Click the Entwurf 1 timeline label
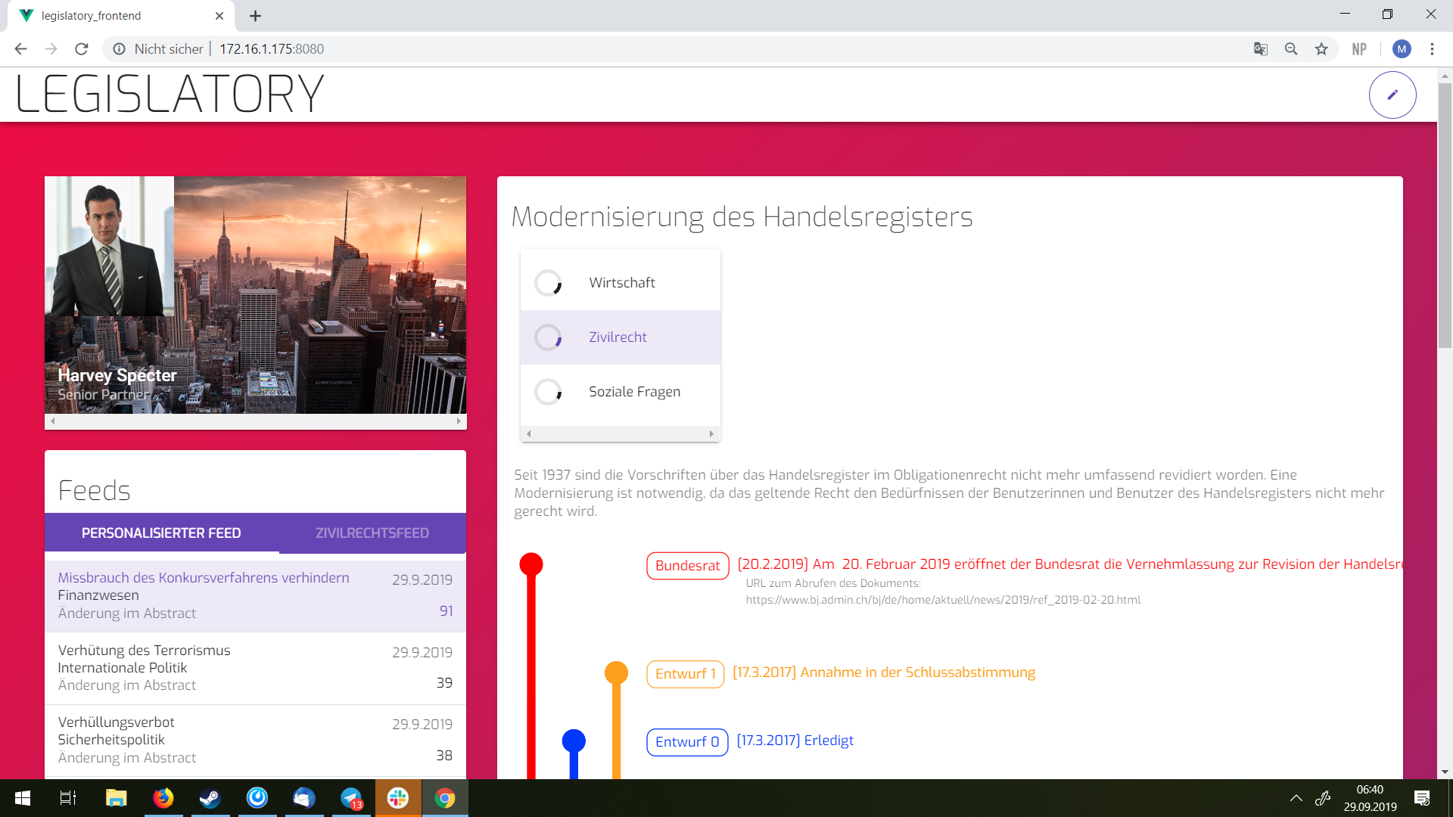 click(x=685, y=674)
